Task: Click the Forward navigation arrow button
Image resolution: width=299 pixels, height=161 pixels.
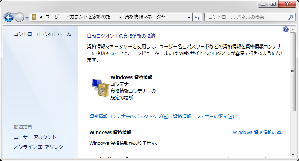Action: (x=19, y=17)
